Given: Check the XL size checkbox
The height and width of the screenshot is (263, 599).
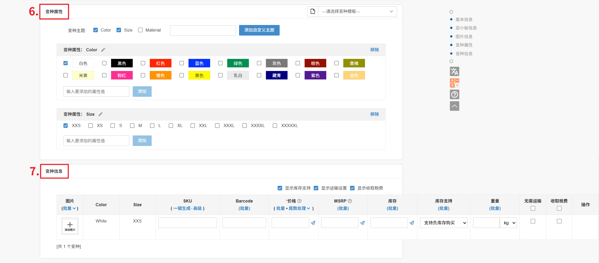Looking at the screenshot, I should click(x=171, y=126).
